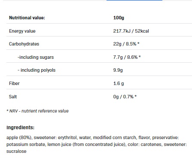The height and width of the screenshot is (161, 192).
Task: Click the Fiber row label
Action: point(14,83)
